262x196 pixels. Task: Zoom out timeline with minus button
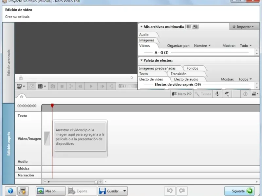(x=45, y=182)
